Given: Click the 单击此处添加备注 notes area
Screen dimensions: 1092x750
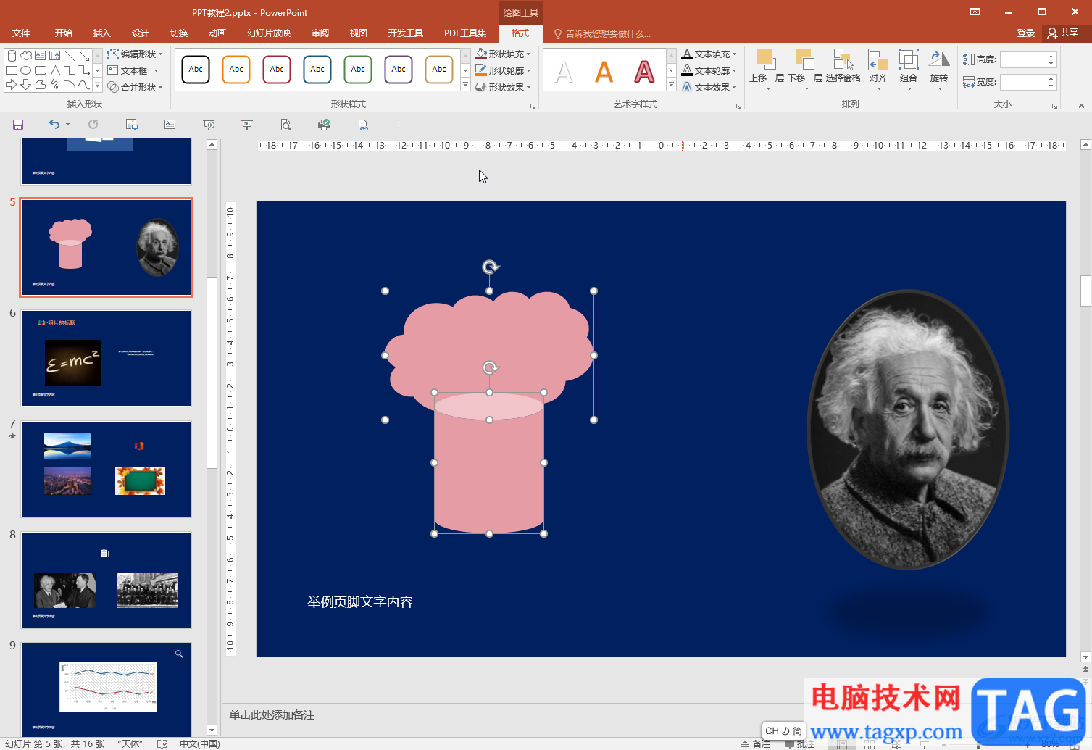Looking at the screenshot, I should (x=272, y=715).
